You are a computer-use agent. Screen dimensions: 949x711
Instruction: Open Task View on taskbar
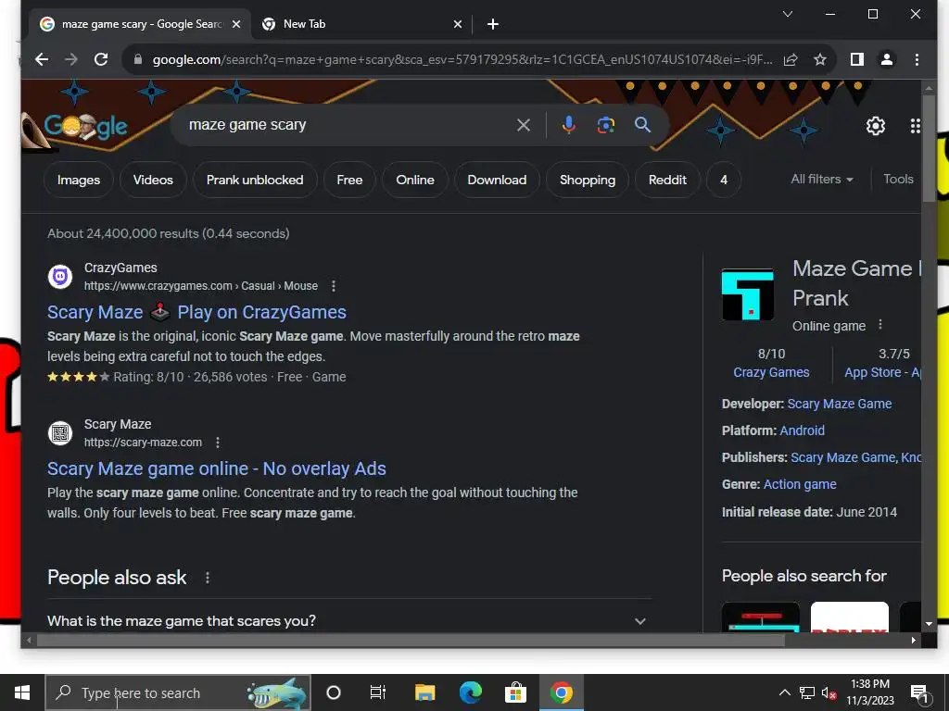pyautogui.click(x=378, y=692)
